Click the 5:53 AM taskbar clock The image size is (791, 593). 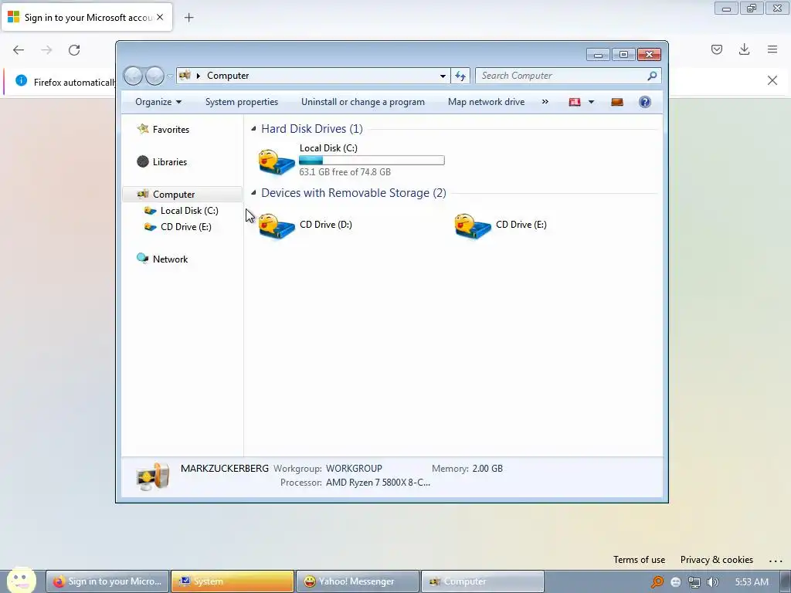pyautogui.click(x=752, y=582)
